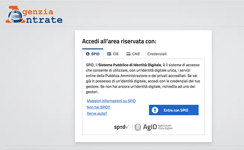Click the Agenzia Entrate logo

(x=34, y=15)
